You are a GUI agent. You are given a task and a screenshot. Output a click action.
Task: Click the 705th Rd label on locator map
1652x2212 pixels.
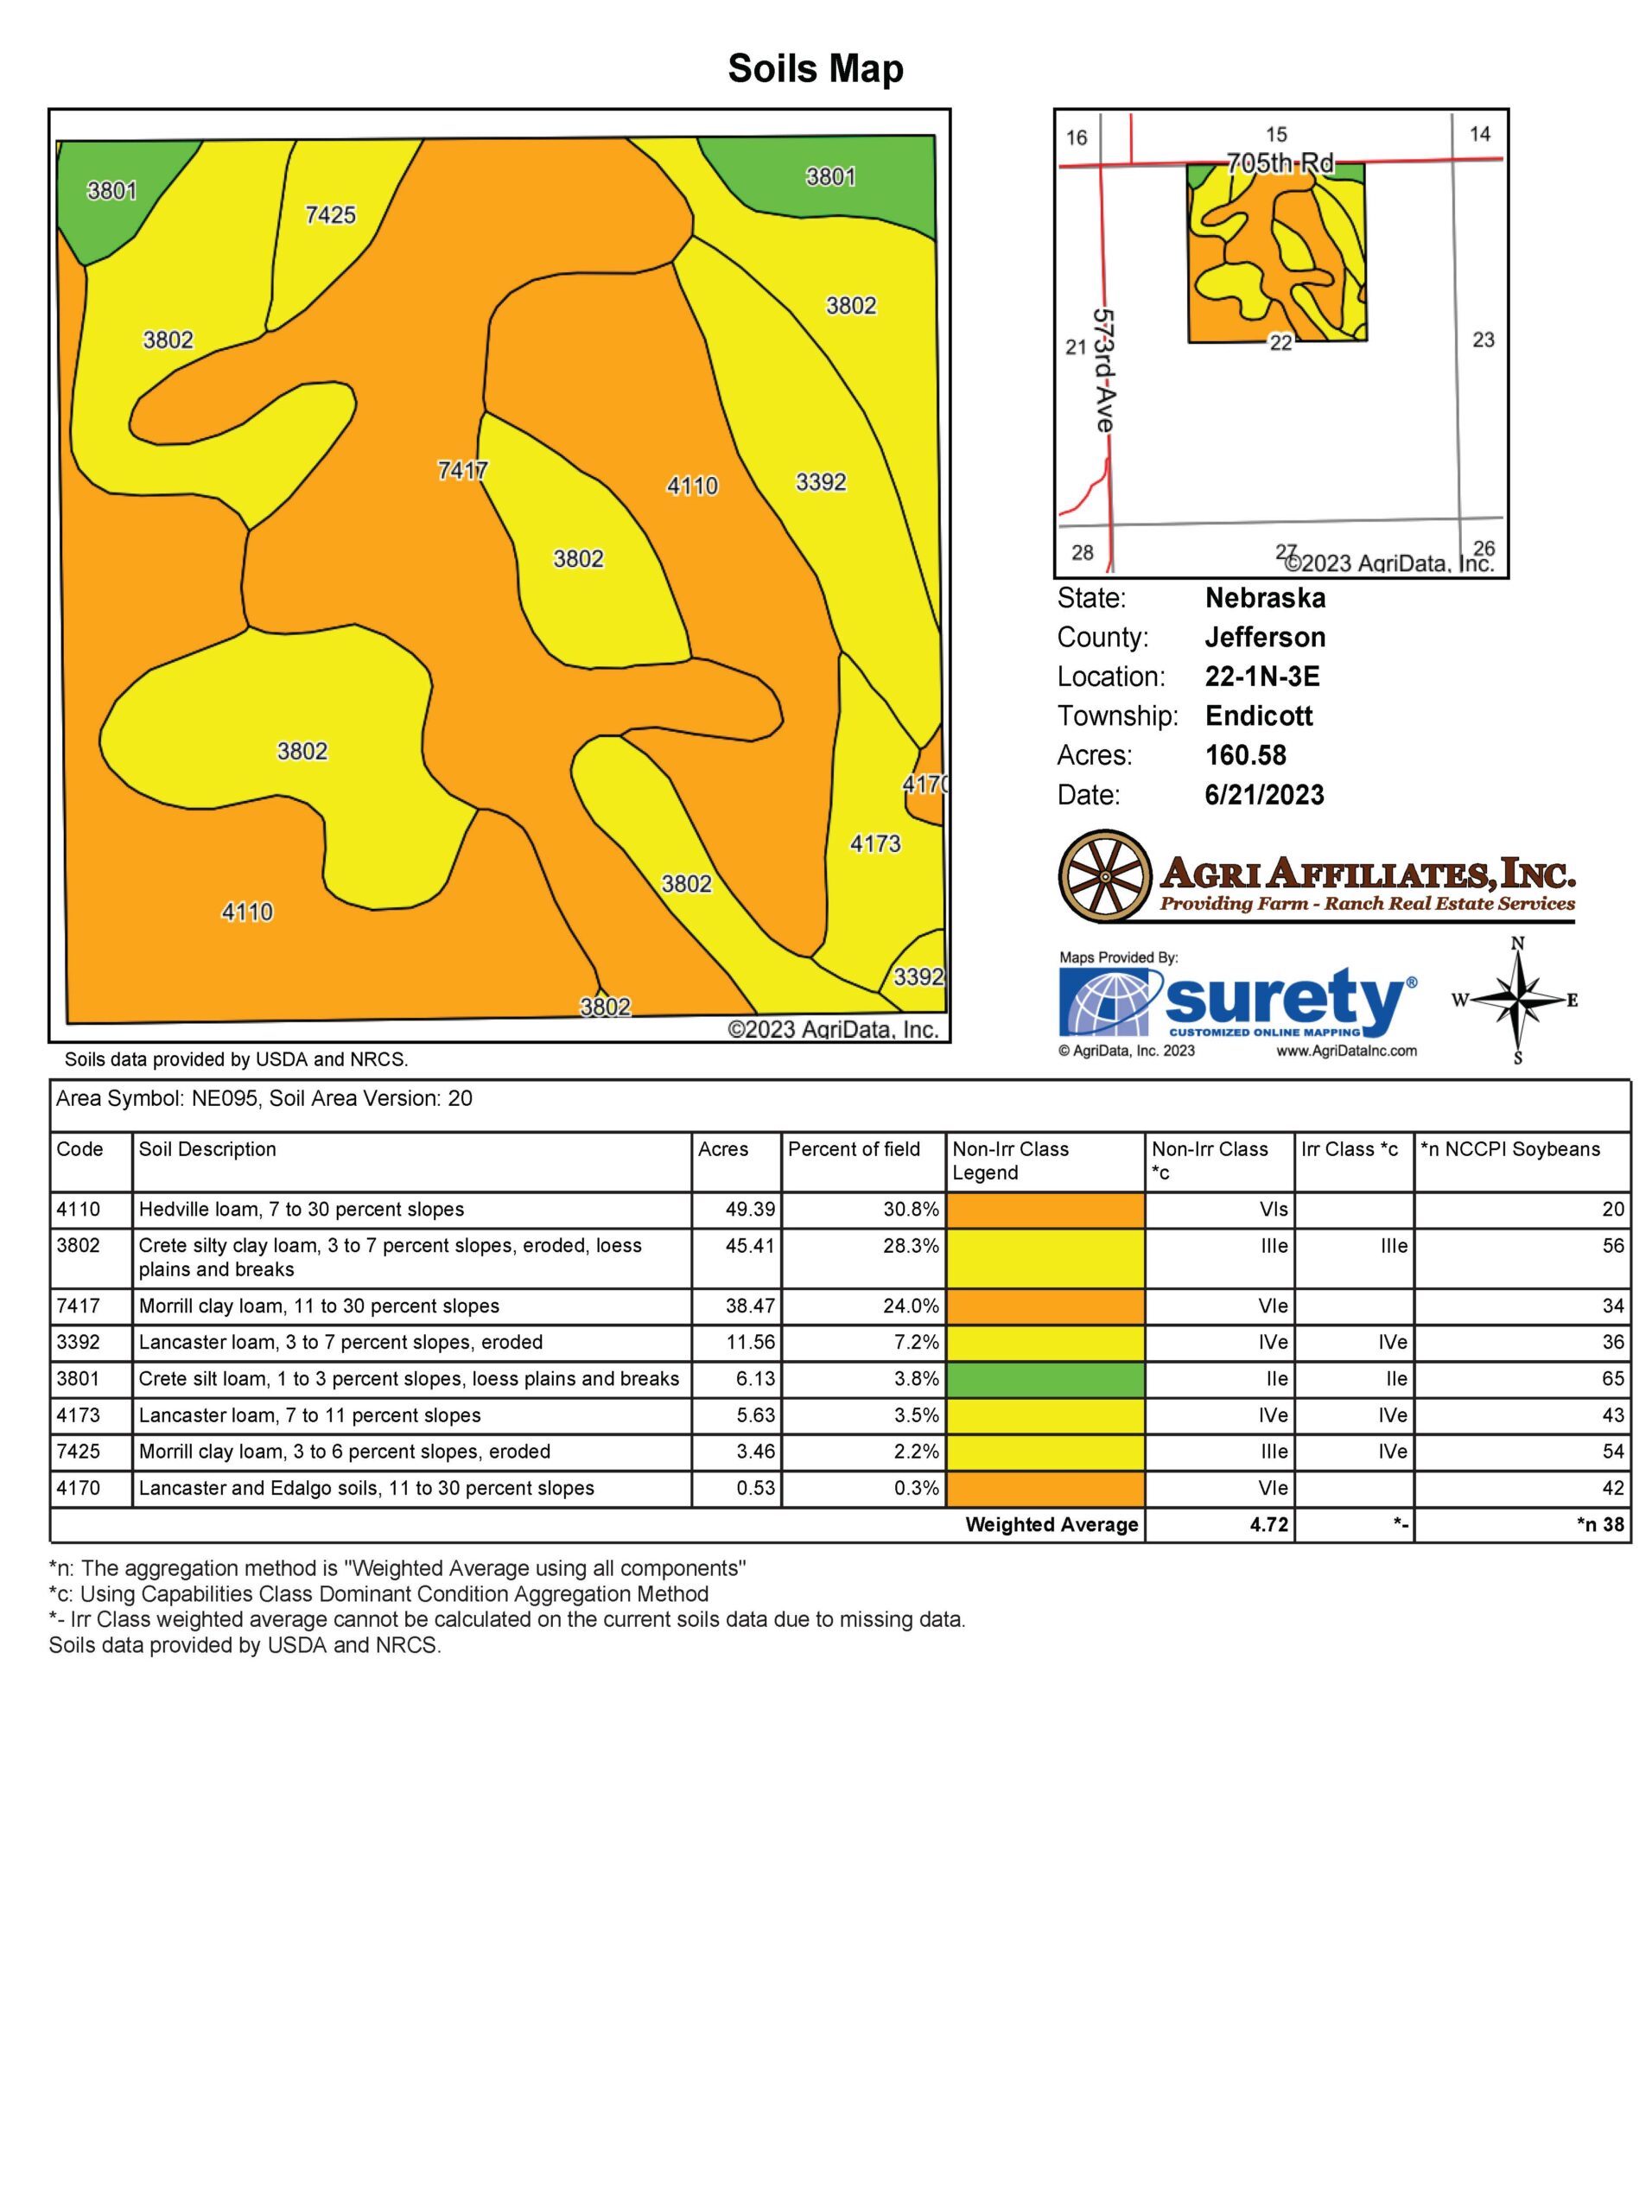click(1280, 163)
